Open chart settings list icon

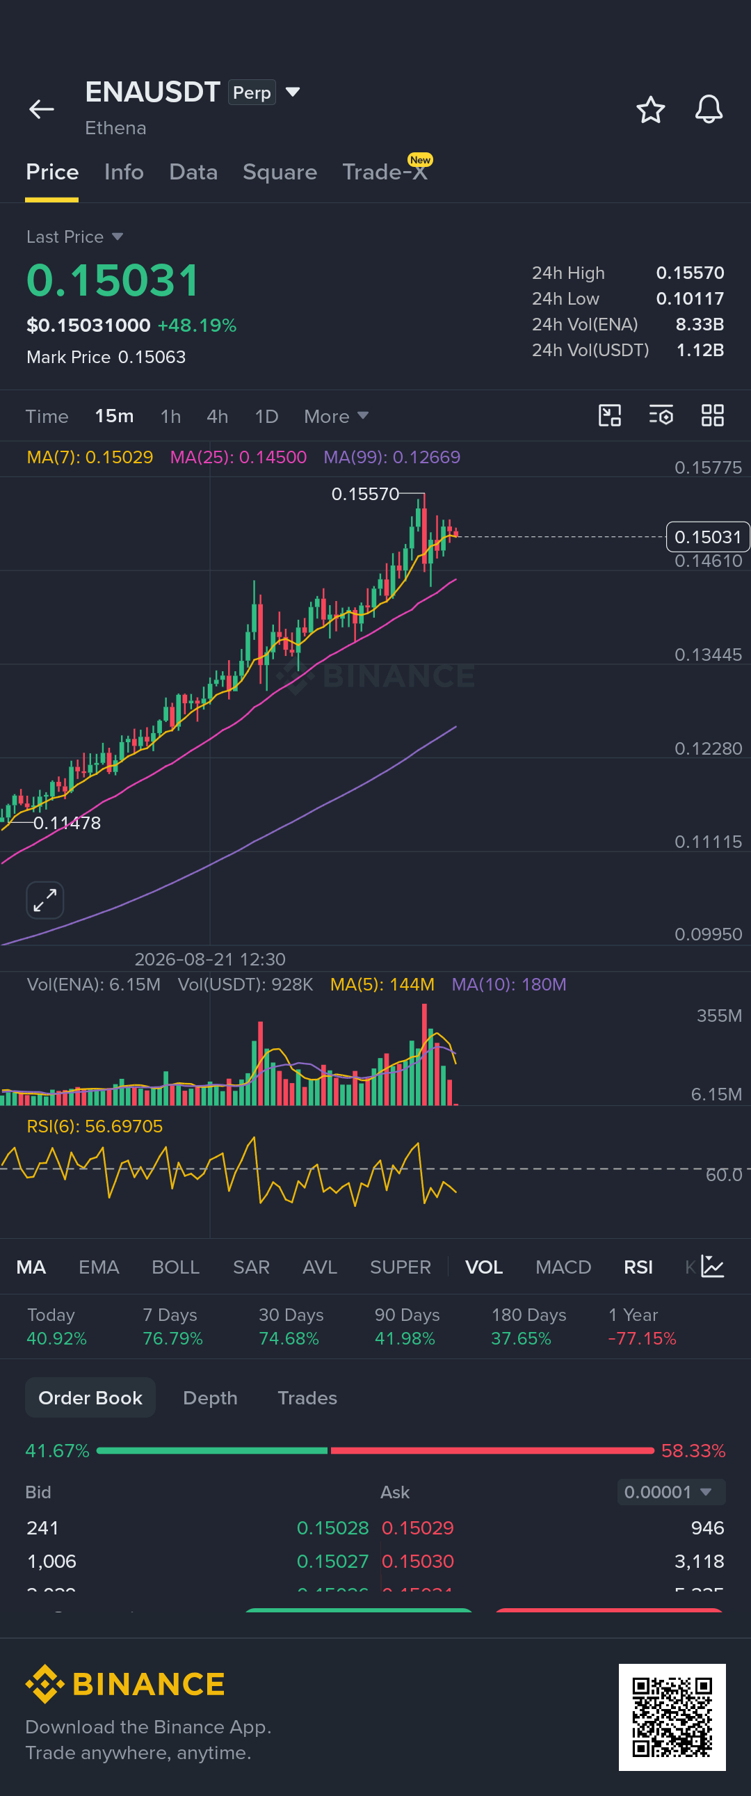(x=661, y=415)
